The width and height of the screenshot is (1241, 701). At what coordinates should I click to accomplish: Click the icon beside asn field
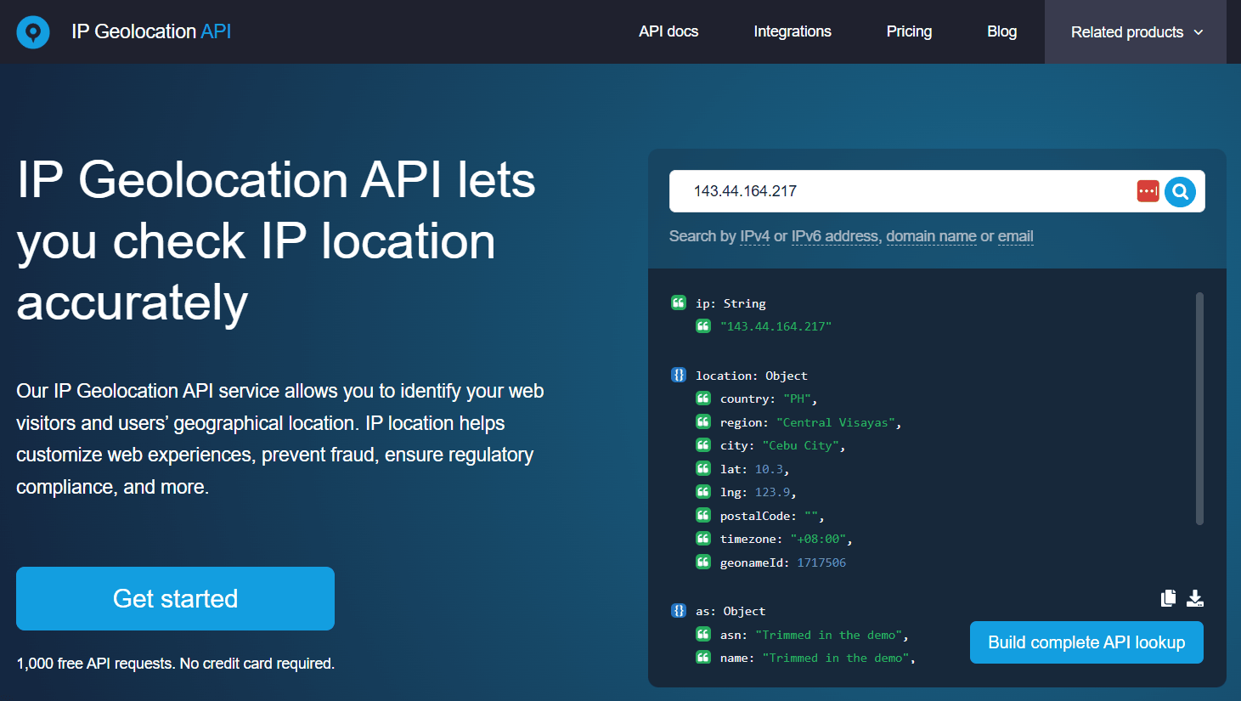tap(703, 634)
